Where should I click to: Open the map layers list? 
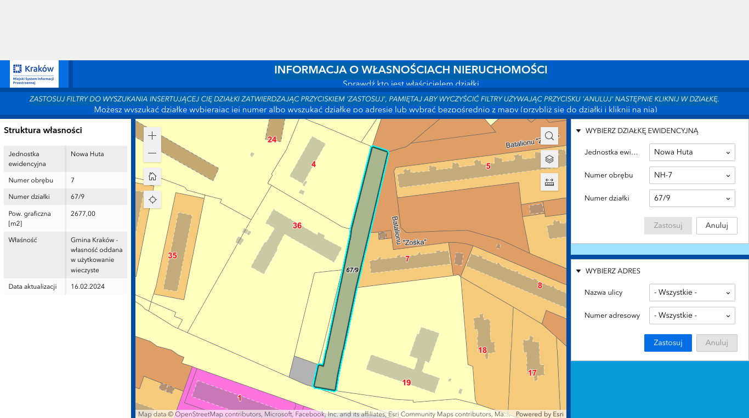[549, 159]
